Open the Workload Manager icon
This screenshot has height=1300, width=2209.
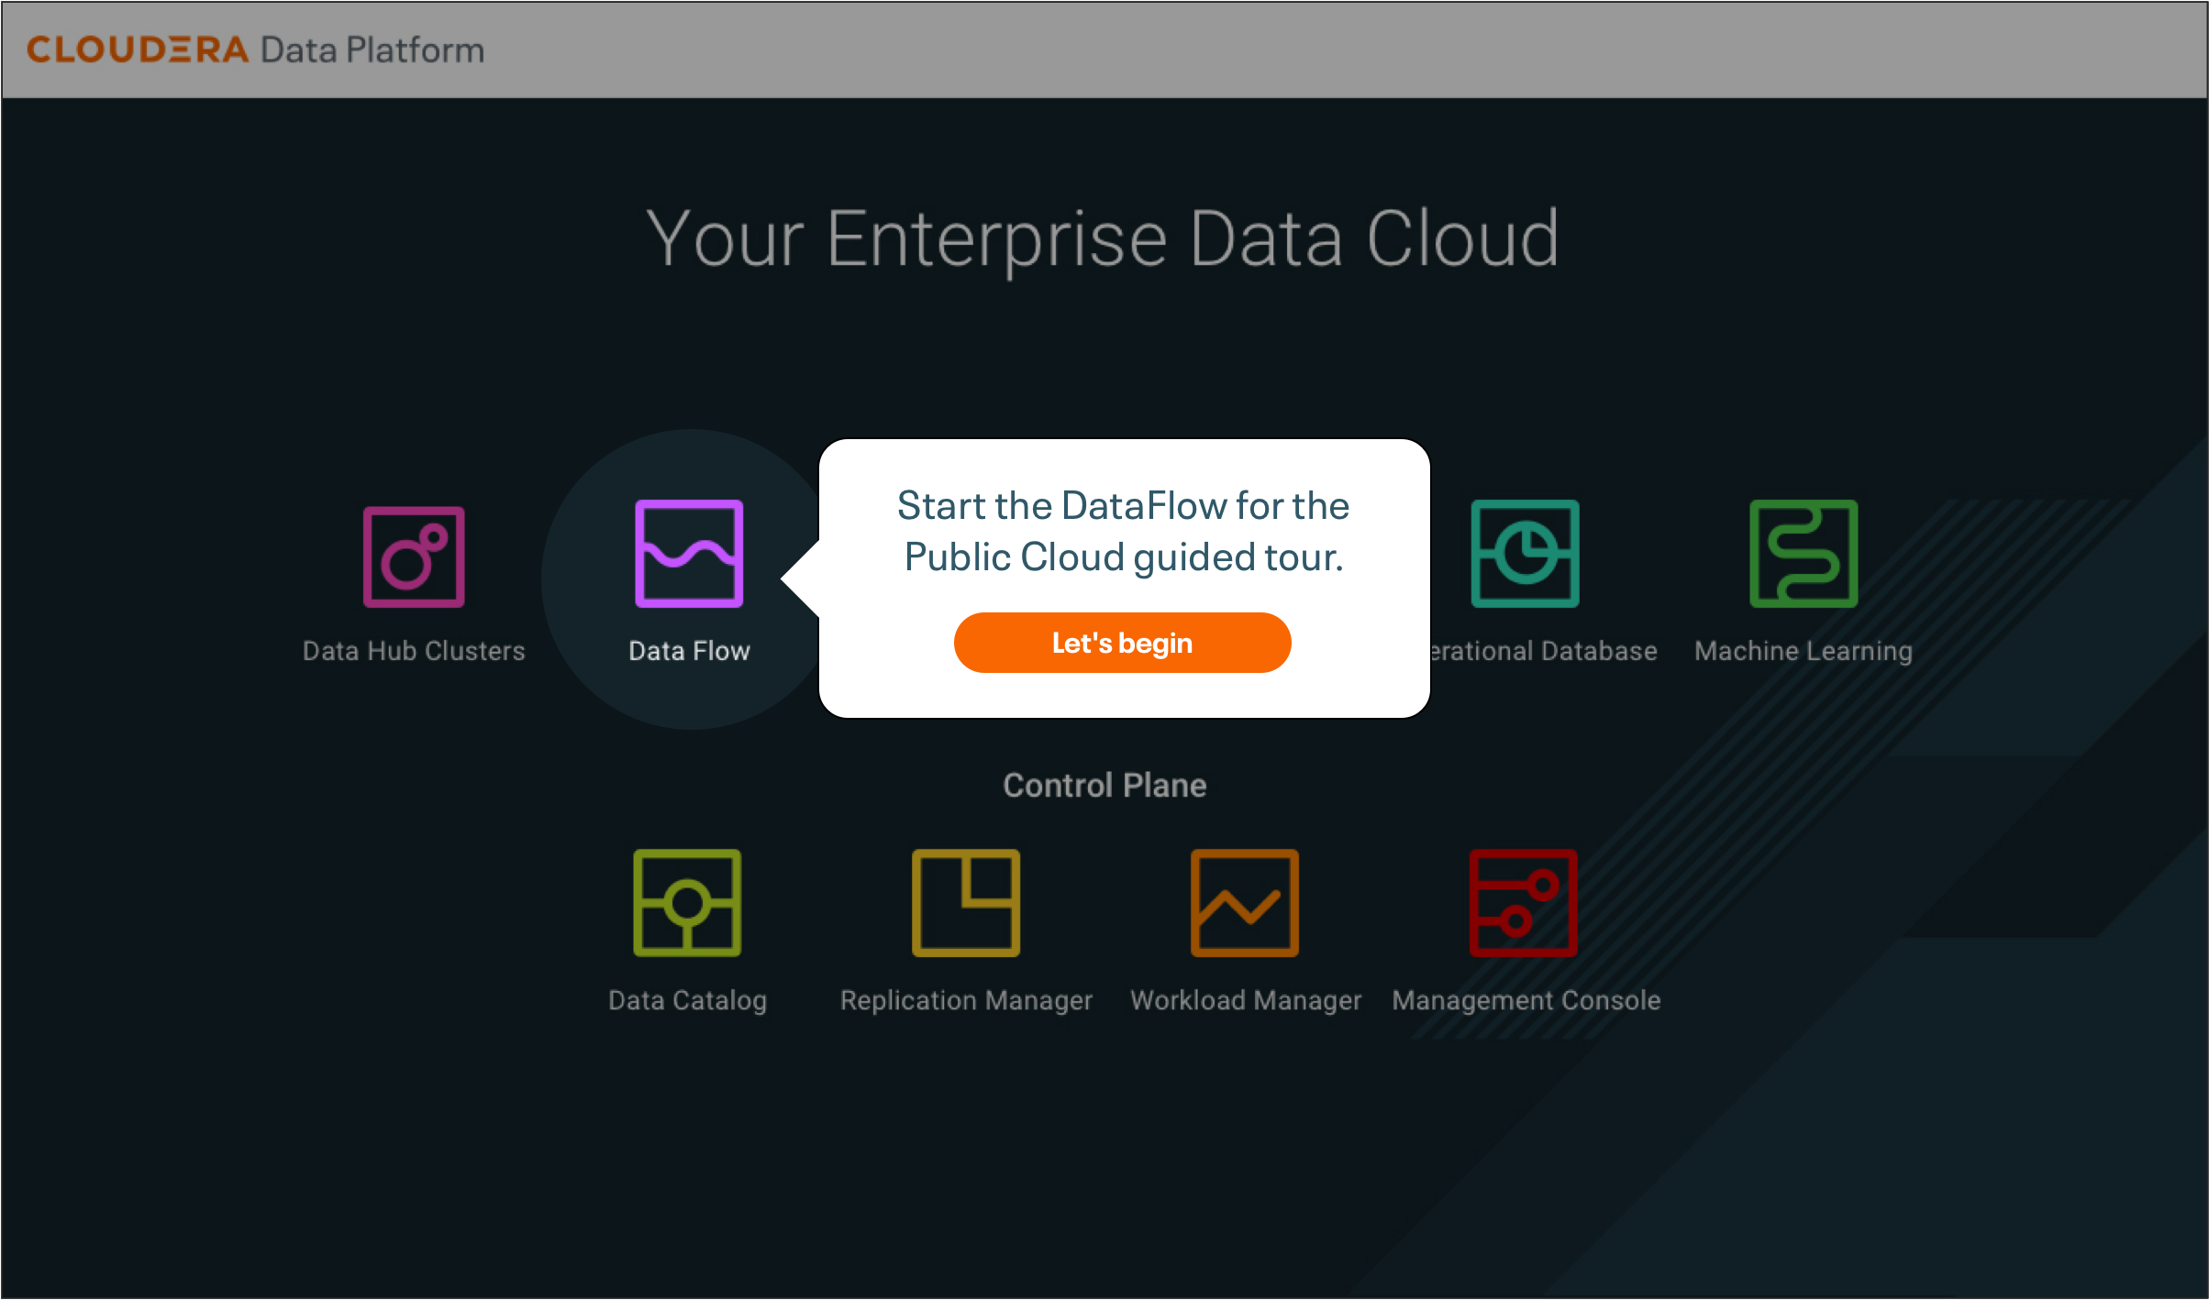tap(1245, 903)
